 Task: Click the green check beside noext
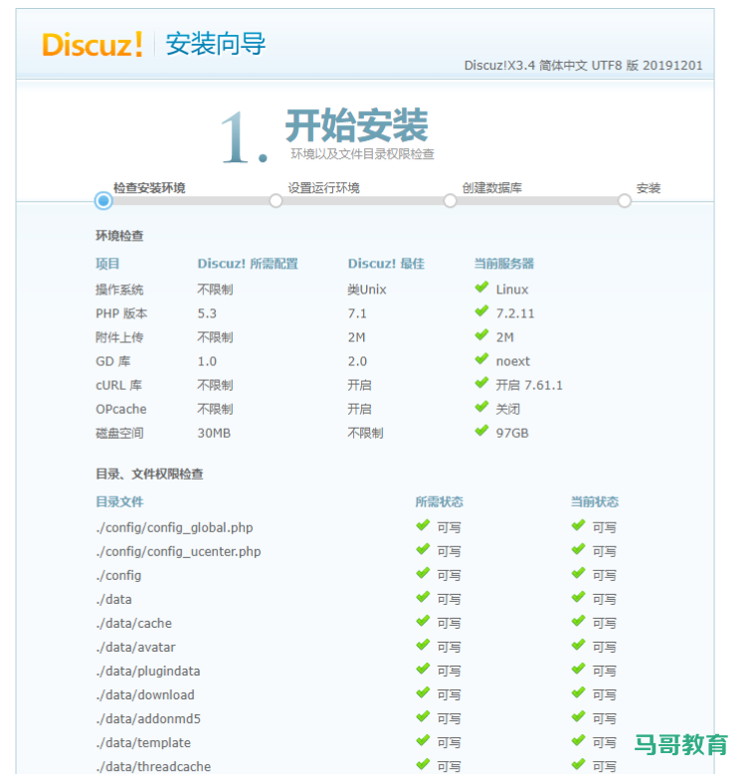point(481,359)
